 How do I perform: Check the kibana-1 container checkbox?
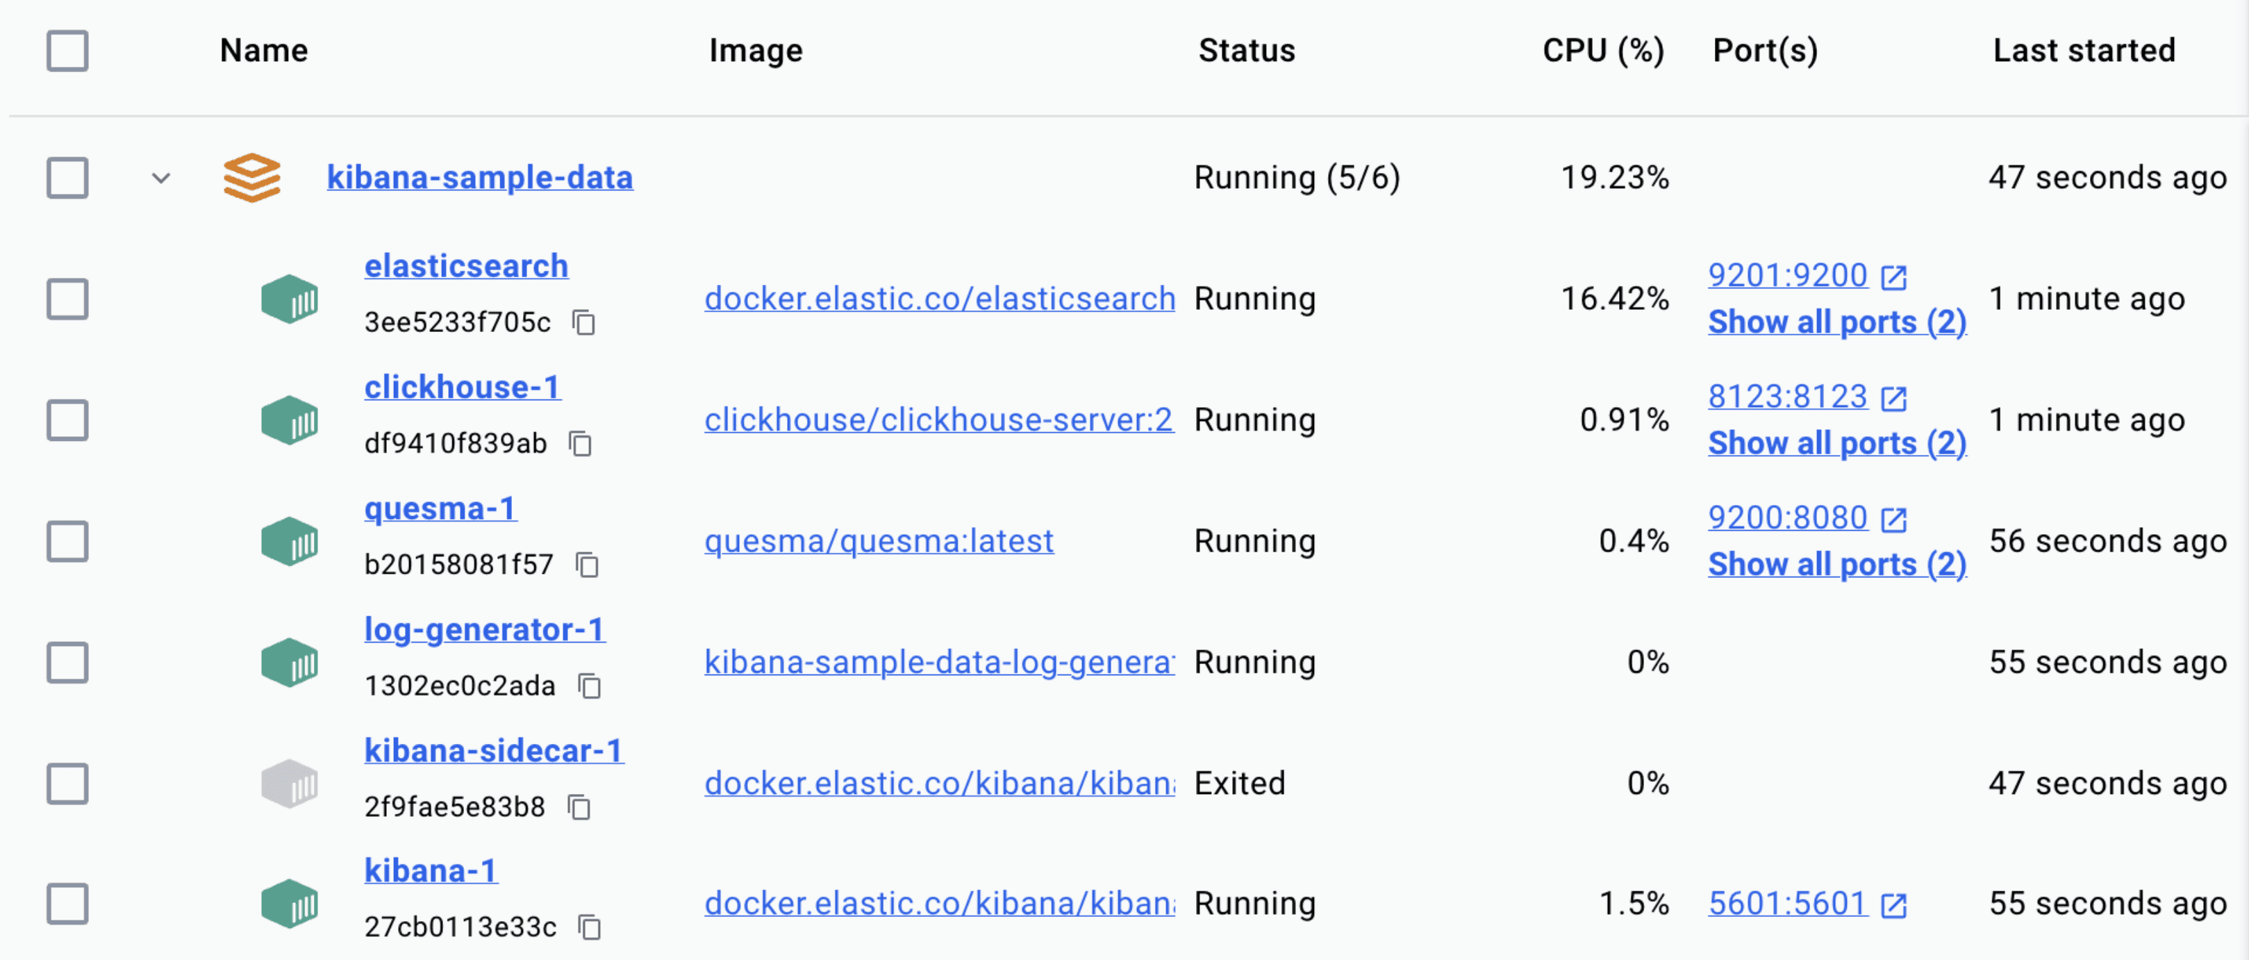pos(67,903)
